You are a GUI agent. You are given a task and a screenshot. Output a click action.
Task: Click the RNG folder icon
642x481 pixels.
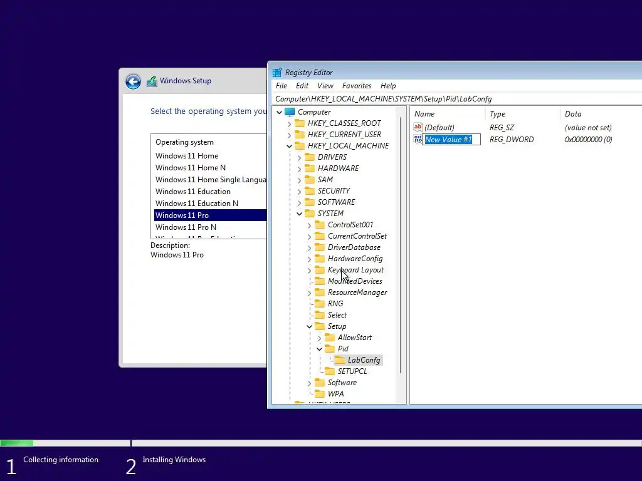tap(320, 304)
